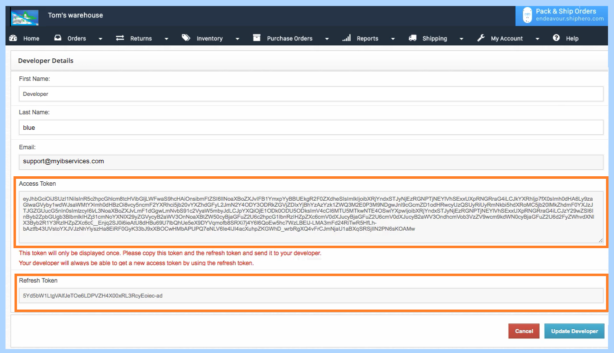The width and height of the screenshot is (614, 353).
Task: Click the Reports signal bars icon
Action: [346, 38]
